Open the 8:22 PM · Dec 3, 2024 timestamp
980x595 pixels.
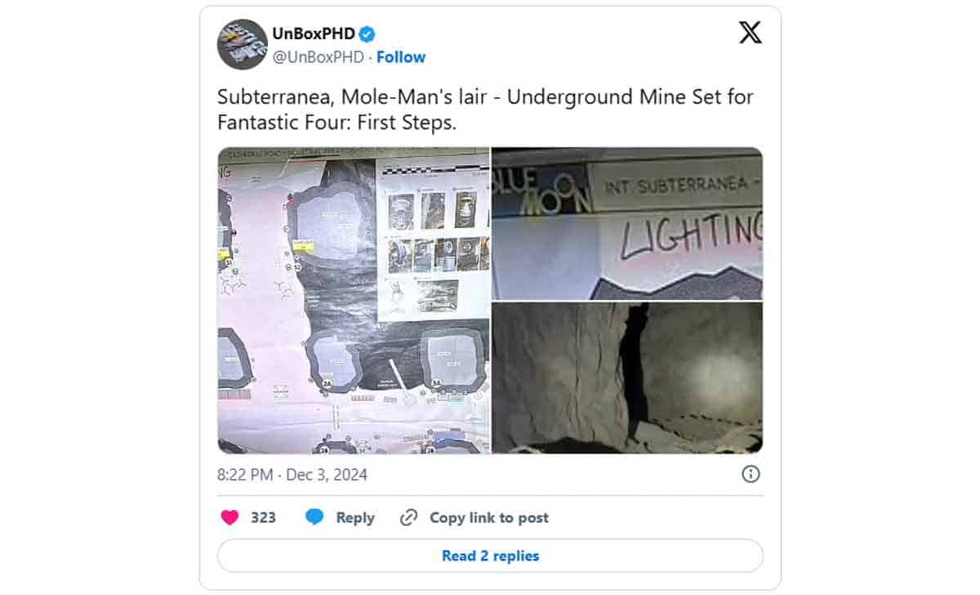pyautogui.click(x=292, y=474)
